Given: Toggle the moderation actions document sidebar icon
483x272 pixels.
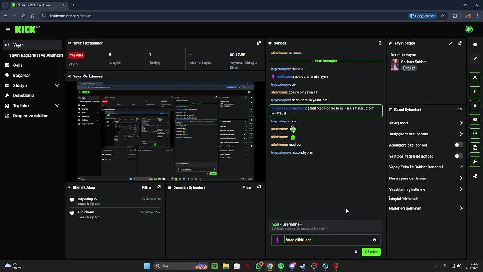Looking at the screenshot, I should click(x=475, y=105).
